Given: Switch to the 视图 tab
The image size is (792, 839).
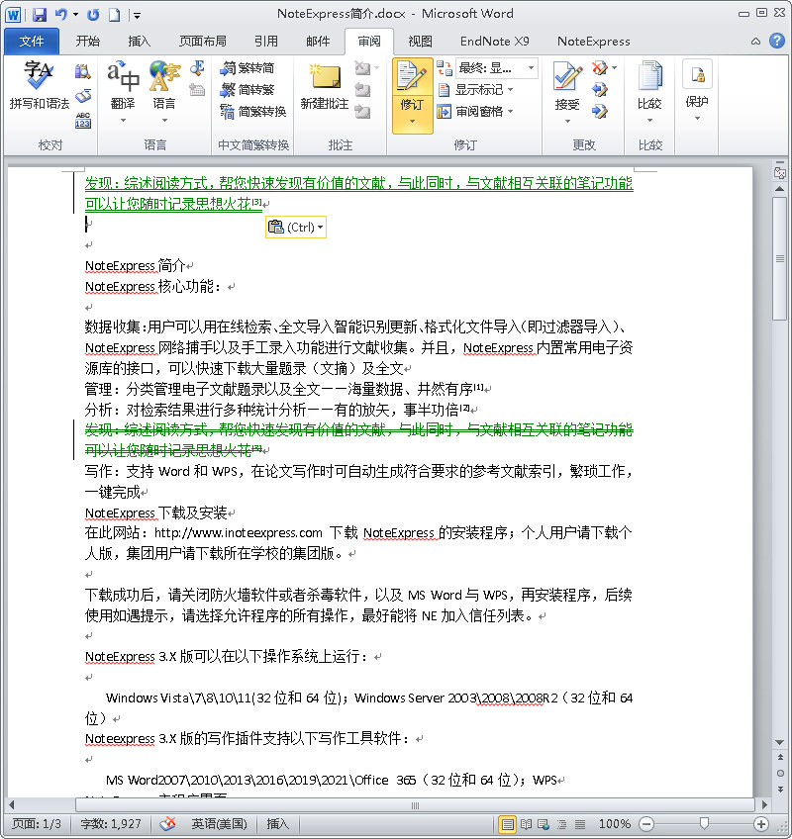Looking at the screenshot, I should point(420,42).
